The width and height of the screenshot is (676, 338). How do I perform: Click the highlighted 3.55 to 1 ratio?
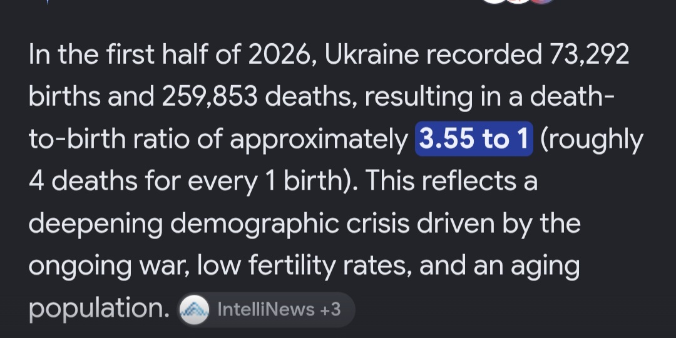click(474, 139)
